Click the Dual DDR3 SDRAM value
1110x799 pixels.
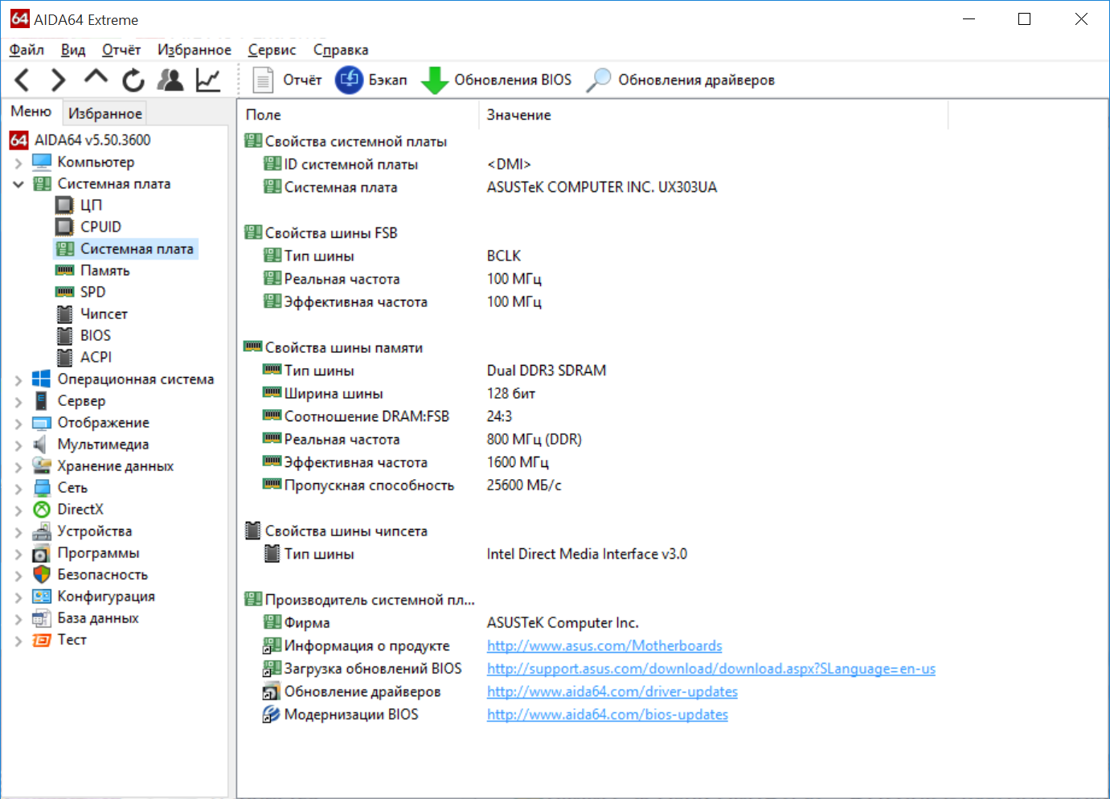tap(547, 371)
